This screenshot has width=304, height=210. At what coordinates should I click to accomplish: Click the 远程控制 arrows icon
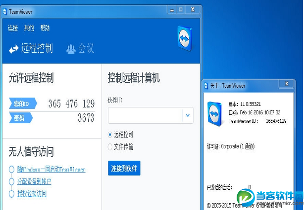click(13, 49)
